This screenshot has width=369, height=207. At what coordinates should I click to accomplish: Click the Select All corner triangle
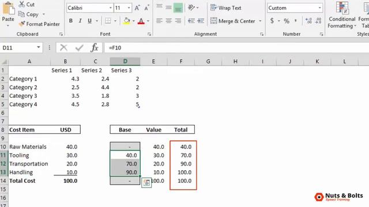4,62
